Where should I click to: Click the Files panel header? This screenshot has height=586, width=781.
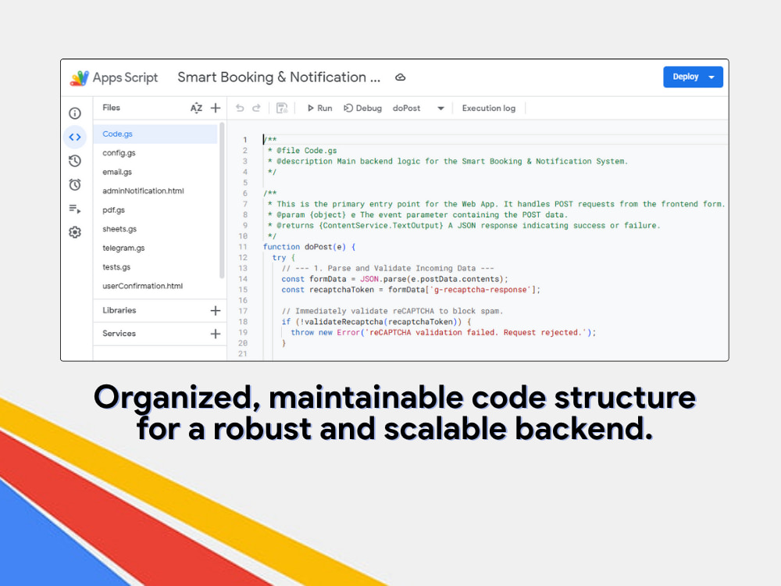pyautogui.click(x=111, y=108)
